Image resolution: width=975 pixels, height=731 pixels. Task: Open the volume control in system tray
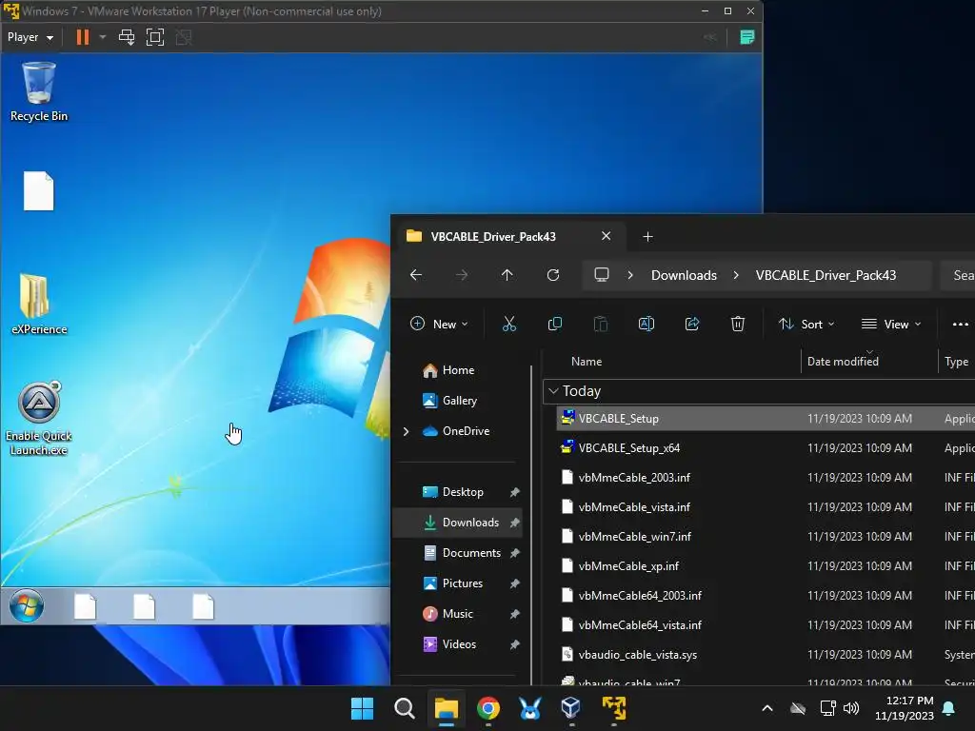click(851, 708)
